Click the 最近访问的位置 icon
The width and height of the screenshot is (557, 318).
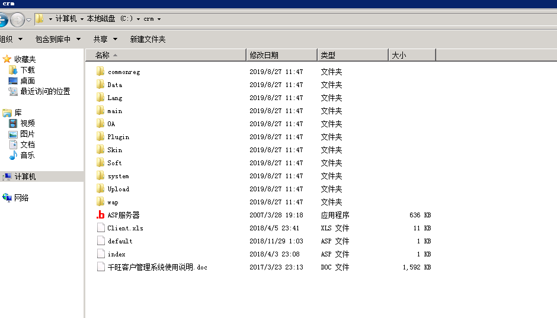point(13,92)
